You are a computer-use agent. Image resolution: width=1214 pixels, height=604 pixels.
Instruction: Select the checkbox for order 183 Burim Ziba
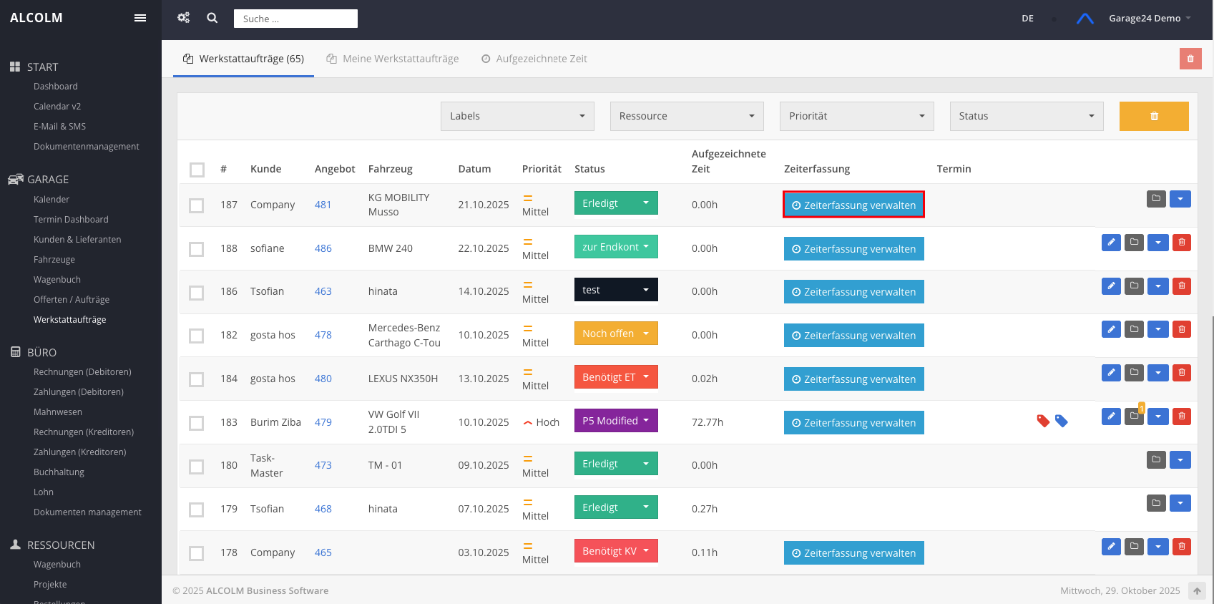click(197, 423)
